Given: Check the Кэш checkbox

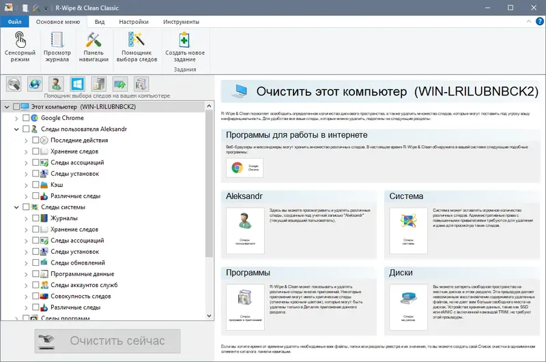Looking at the screenshot, I should 35,185.
